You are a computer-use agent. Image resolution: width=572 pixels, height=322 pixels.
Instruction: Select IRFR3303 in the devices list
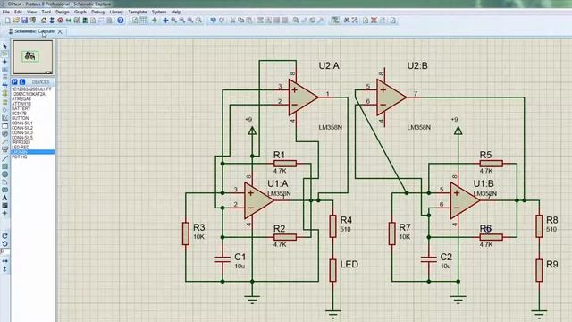pyautogui.click(x=21, y=142)
